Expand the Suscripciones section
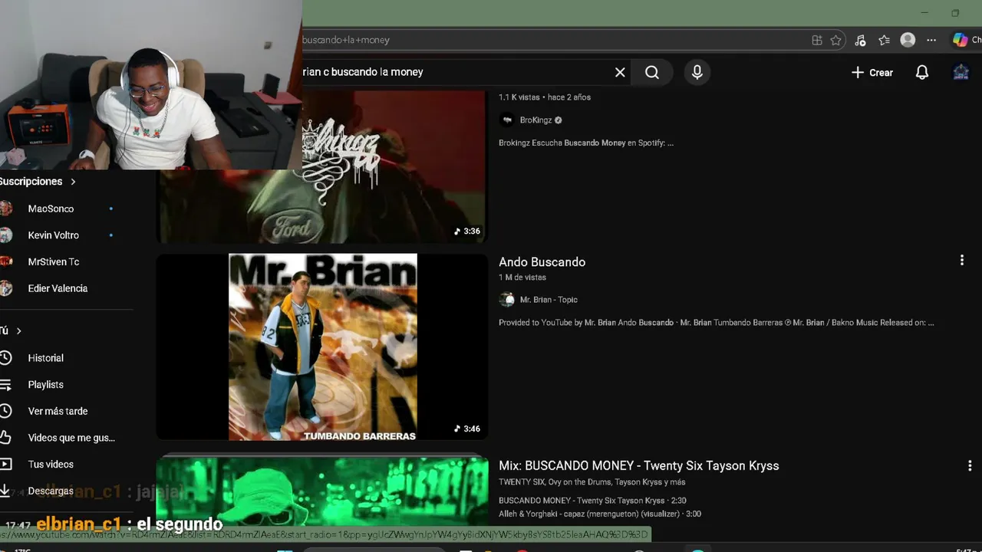 click(38, 182)
